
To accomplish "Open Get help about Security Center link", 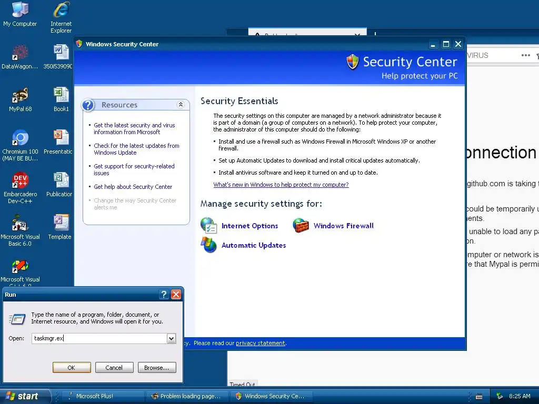I will pyautogui.click(x=133, y=187).
